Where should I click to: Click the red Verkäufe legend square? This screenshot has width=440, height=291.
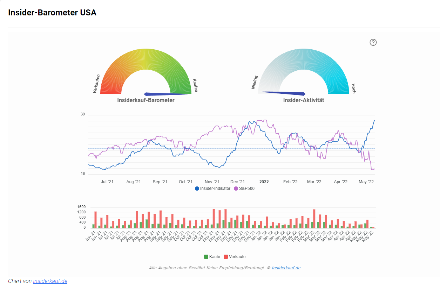coord(225,256)
